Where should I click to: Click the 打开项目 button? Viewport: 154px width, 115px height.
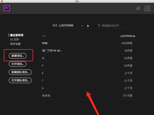point(18,64)
